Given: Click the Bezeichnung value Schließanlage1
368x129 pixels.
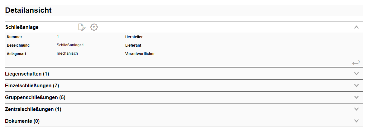Looking at the screenshot, I should tap(70, 45).
